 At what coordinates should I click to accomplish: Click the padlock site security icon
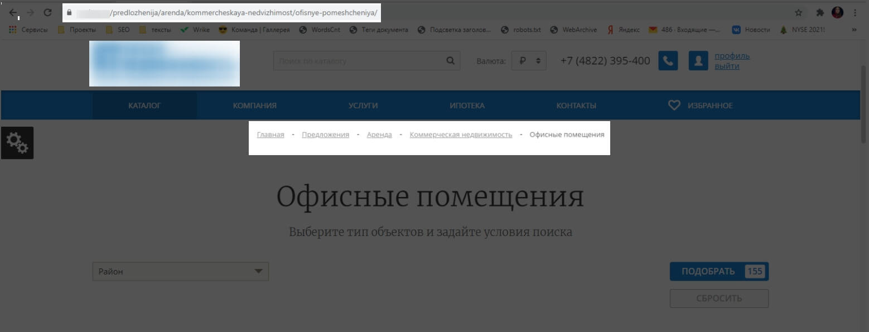[x=69, y=12]
